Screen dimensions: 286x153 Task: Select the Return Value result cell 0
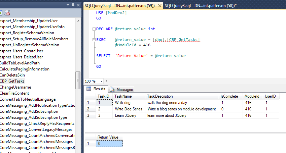click(x=109, y=144)
